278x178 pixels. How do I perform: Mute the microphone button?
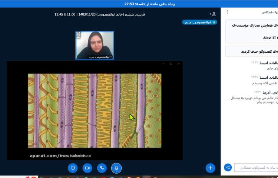(x=116, y=168)
